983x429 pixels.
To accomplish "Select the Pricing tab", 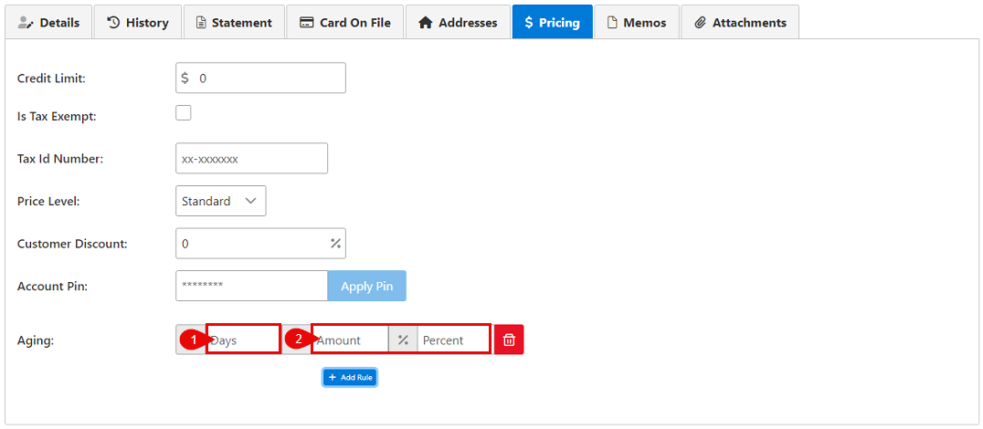I will pyautogui.click(x=552, y=22).
